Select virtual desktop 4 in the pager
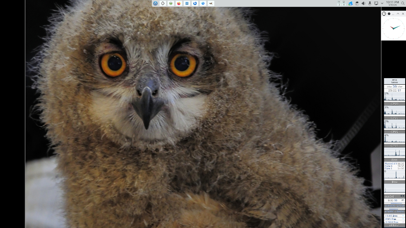This screenshot has height=228, width=406. 343,5
